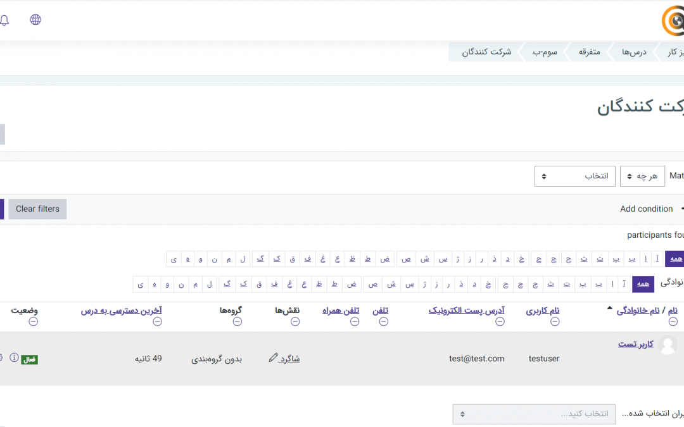Collapse the نقش‌ها column using its minus icon
Viewport: 684px width, 427px height.
[295, 321]
